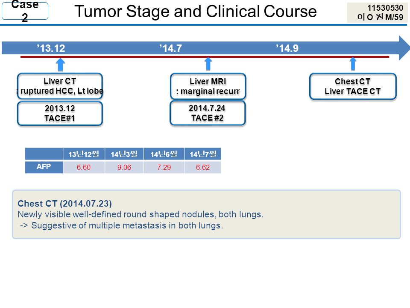Click the AFP row header cell
Screen dimensions: 410x308
44,167
